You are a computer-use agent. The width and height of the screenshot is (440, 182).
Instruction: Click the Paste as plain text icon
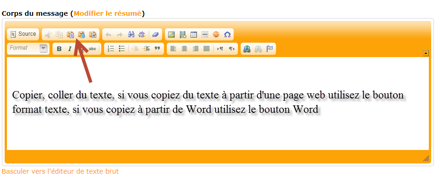[81, 34]
